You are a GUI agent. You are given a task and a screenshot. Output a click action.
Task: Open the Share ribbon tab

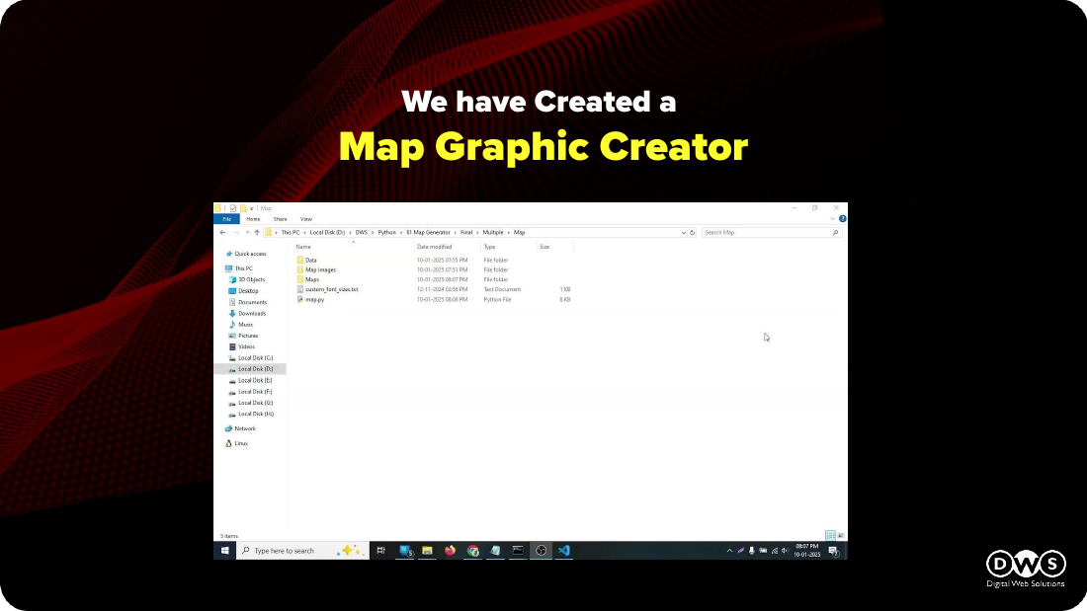280,219
